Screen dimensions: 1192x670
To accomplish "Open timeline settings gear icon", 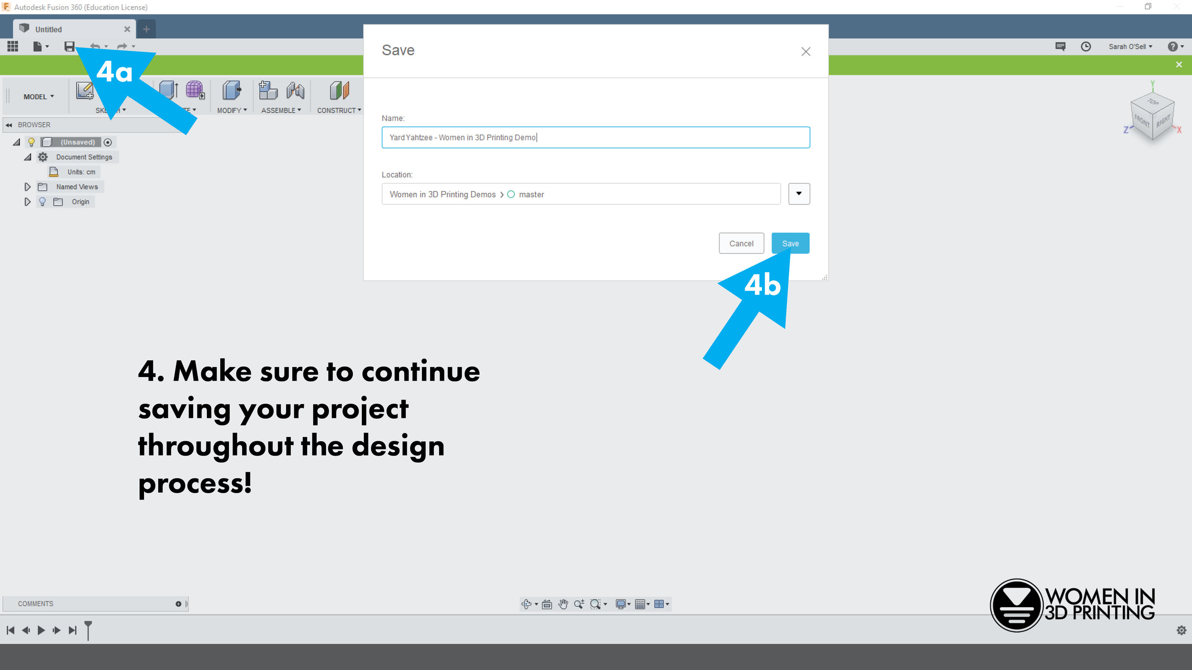I will coord(1181,630).
